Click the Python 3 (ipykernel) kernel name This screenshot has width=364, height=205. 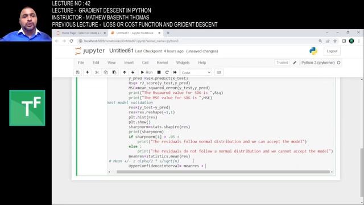coord(318,63)
